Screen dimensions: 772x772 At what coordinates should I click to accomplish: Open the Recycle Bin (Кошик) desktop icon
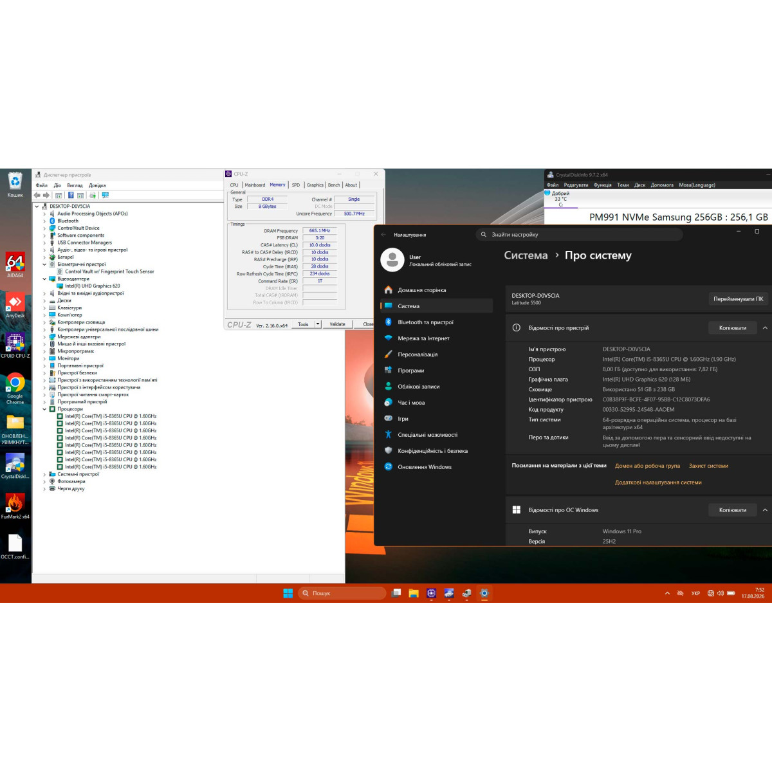point(15,183)
